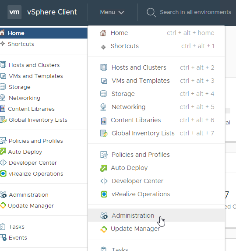The height and width of the screenshot is (251, 236).
Task: Open Home label in left sidebar
Action: [x=16, y=33]
